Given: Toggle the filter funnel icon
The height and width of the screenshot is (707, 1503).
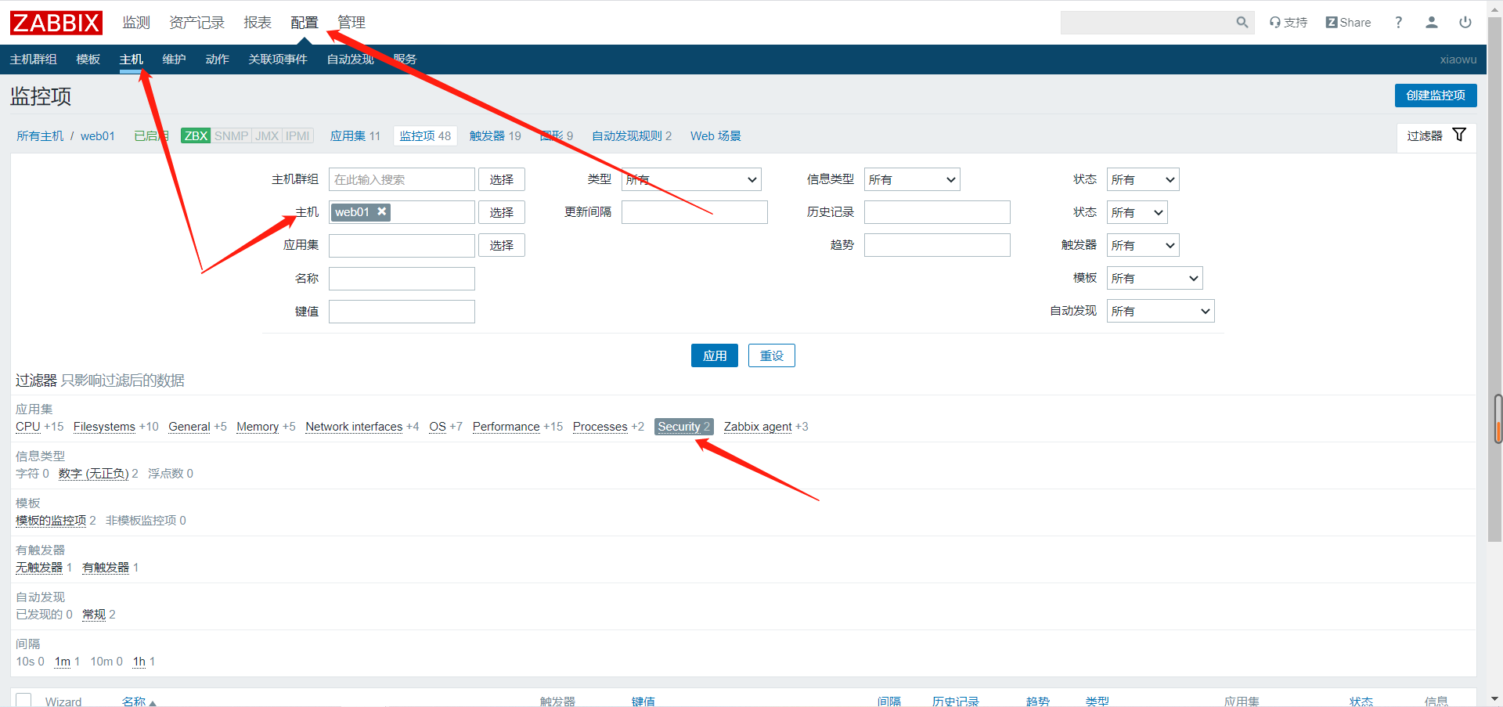Looking at the screenshot, I should click(1459, 135).
